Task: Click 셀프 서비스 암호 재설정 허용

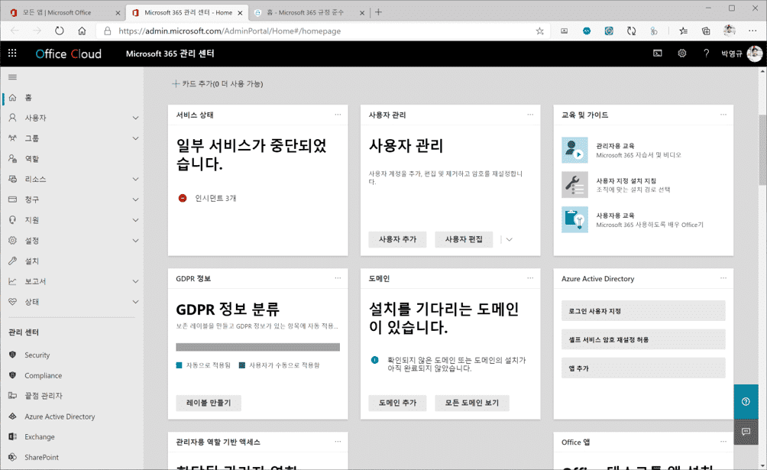Action: (x=643, y=339)
